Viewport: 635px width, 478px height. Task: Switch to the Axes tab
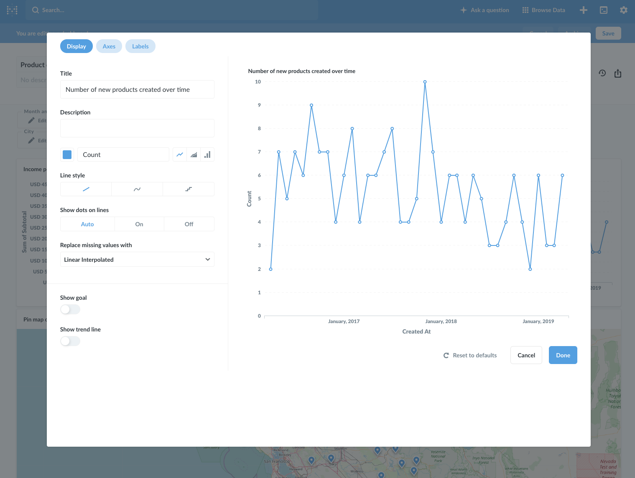(x=109, y=46)
